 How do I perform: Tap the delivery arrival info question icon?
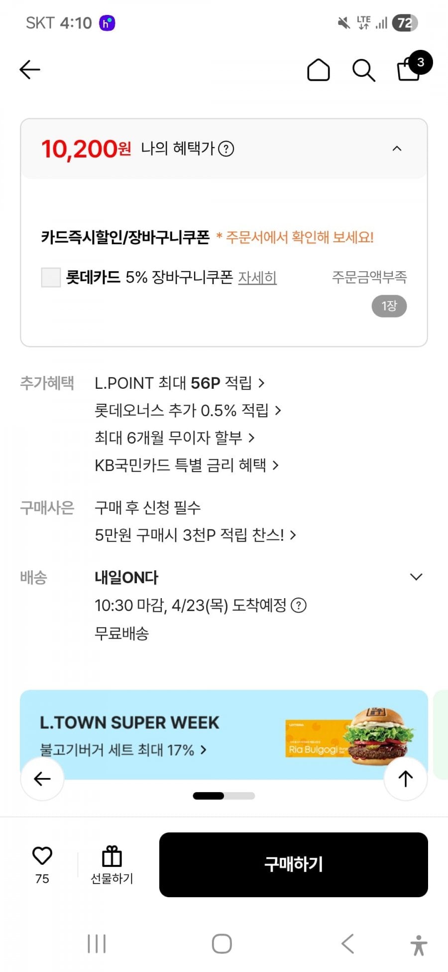[298, 606]
